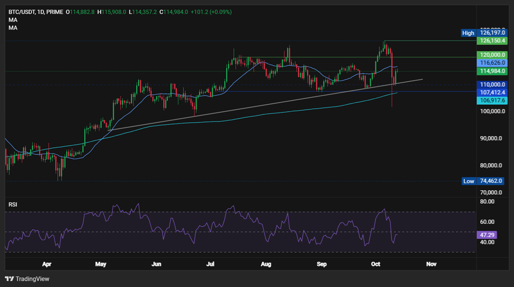This screenshot has width=514, height=287.
Task: Click the Jul label on time axis
Action: tap(212, 264)
